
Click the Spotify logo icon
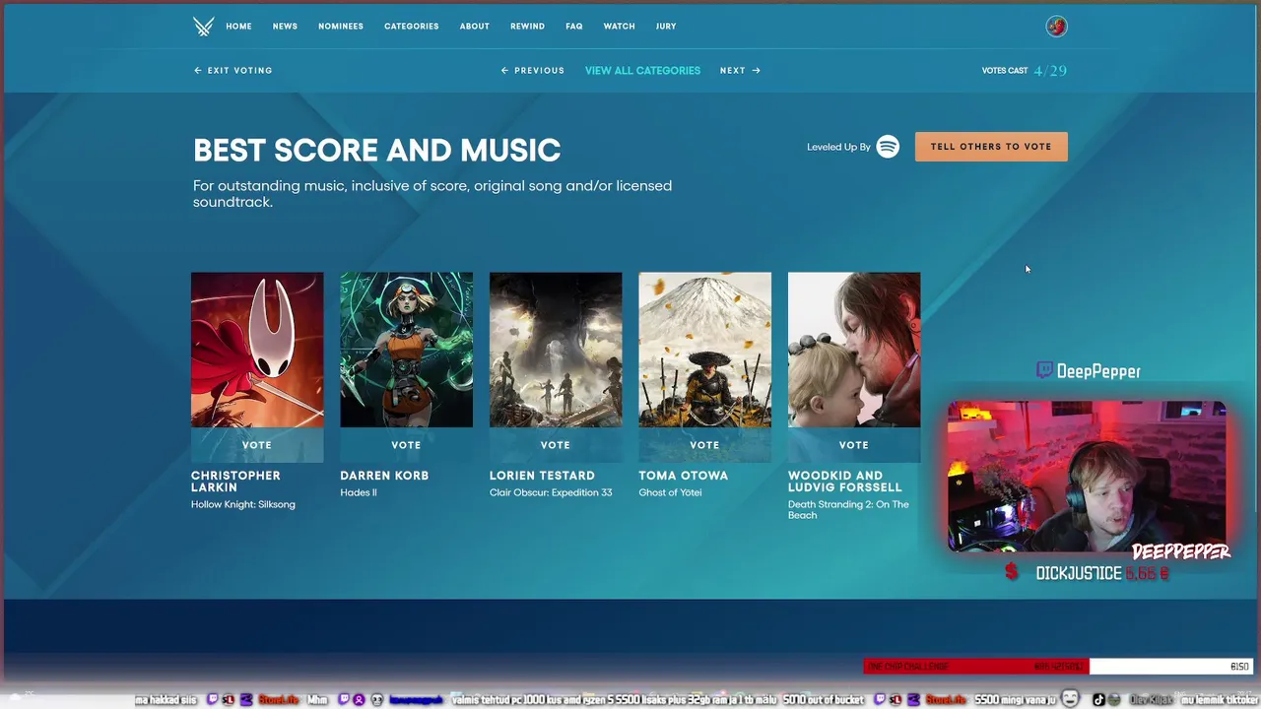coord(888,147)
